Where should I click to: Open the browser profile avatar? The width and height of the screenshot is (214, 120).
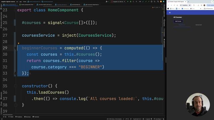[204, 5]
